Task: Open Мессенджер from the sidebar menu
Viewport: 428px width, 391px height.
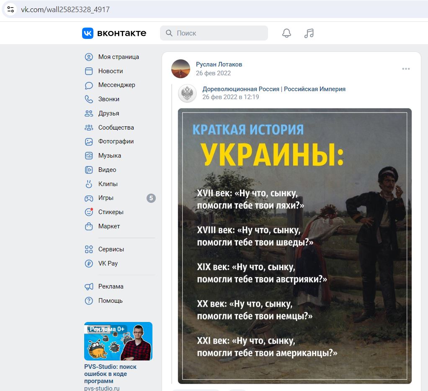Action: 116,85
